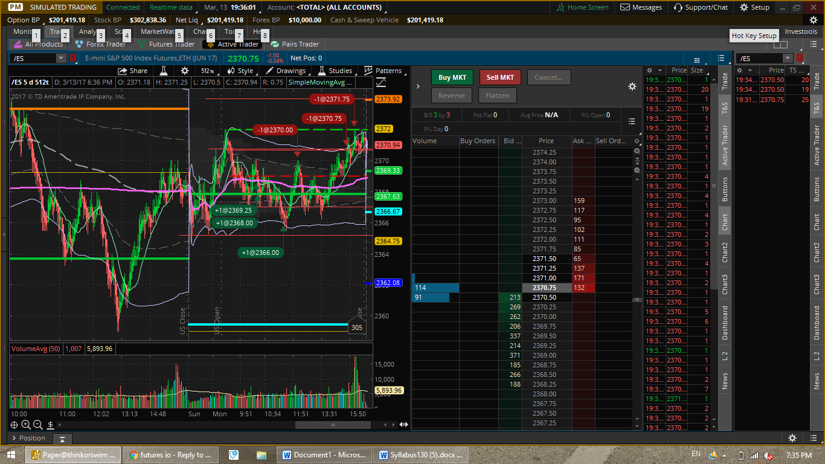Viewport: 825px width, 464px height.
Task: Toggle the red link indicator in right /ES panel
Action: pyautogui.click(x=800, y=58)
